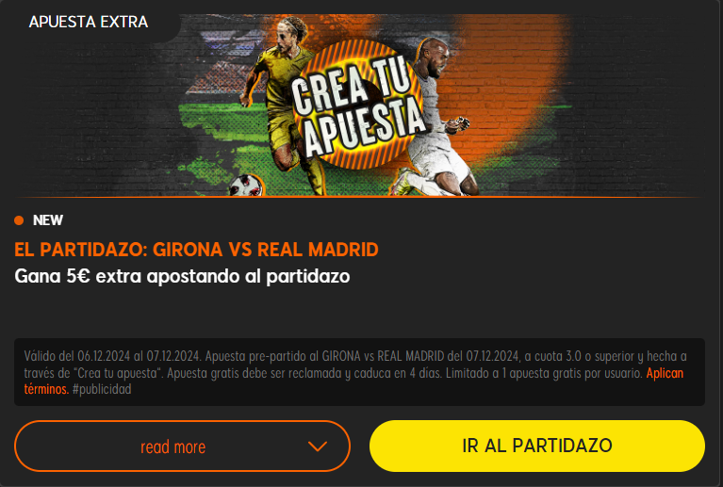Click the yellow-kit player in banner
The height and width of the screenshot is (487, 723).
283,104
